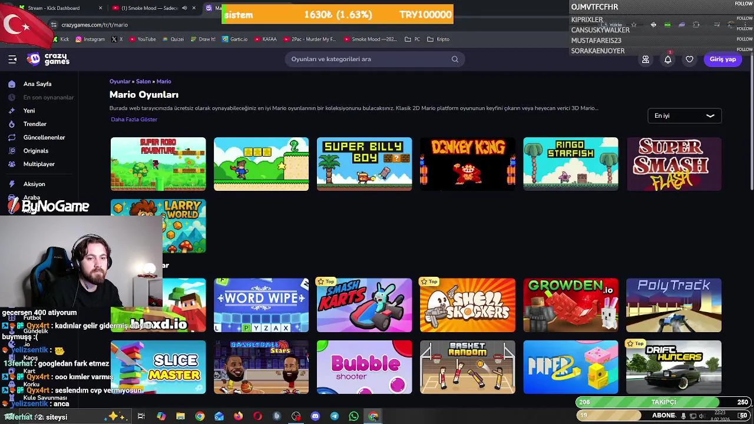This screenshot has height=424, width=754.
Task: Open Discord from the taskbar
Action: (x=315, y=416)
